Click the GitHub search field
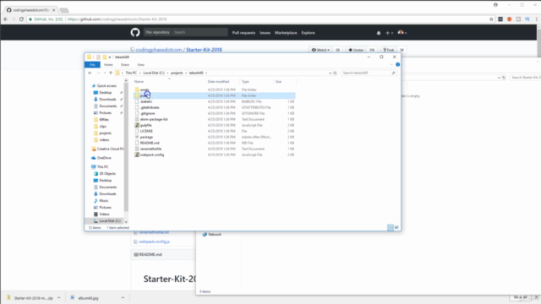Viewport: 541px width, 304px height. (x=199, y=32)
